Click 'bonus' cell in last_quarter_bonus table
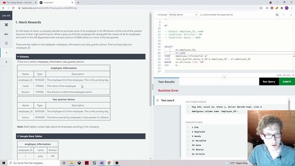 [x=26, y=117]
